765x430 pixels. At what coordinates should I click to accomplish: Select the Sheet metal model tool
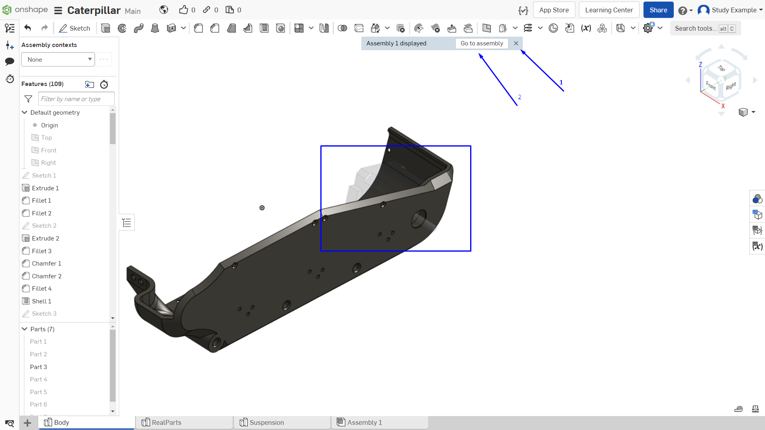620,28
